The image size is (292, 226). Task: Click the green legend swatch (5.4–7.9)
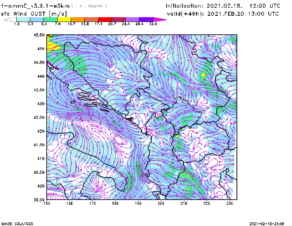51,19
